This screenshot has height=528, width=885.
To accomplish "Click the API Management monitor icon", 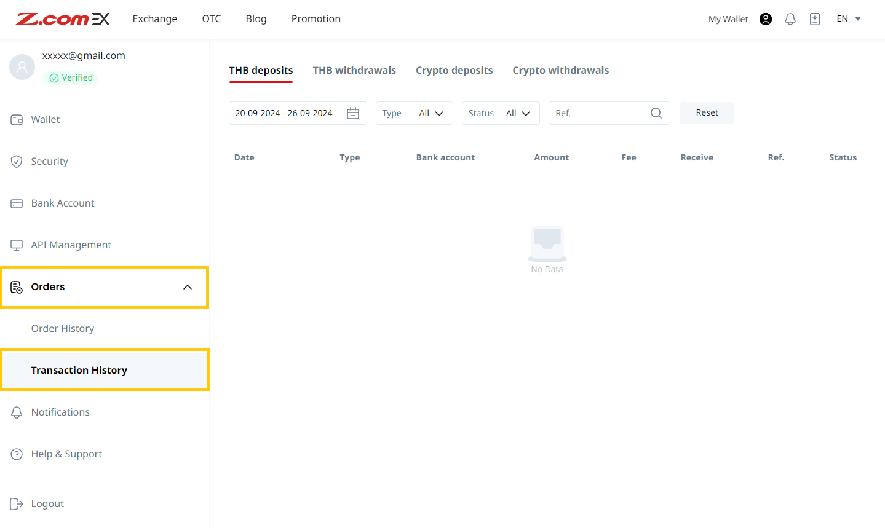I will click(17, 245).
